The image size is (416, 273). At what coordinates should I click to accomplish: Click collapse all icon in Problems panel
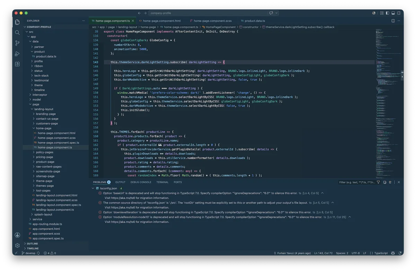(385, 182)
